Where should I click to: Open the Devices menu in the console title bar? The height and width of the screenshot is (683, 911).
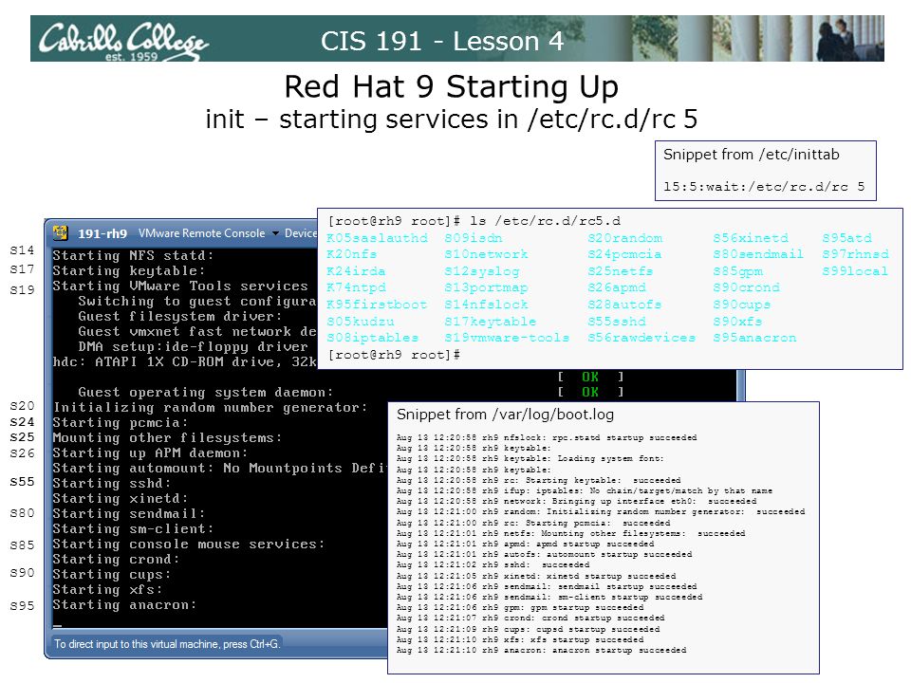(x=301, y=233)
